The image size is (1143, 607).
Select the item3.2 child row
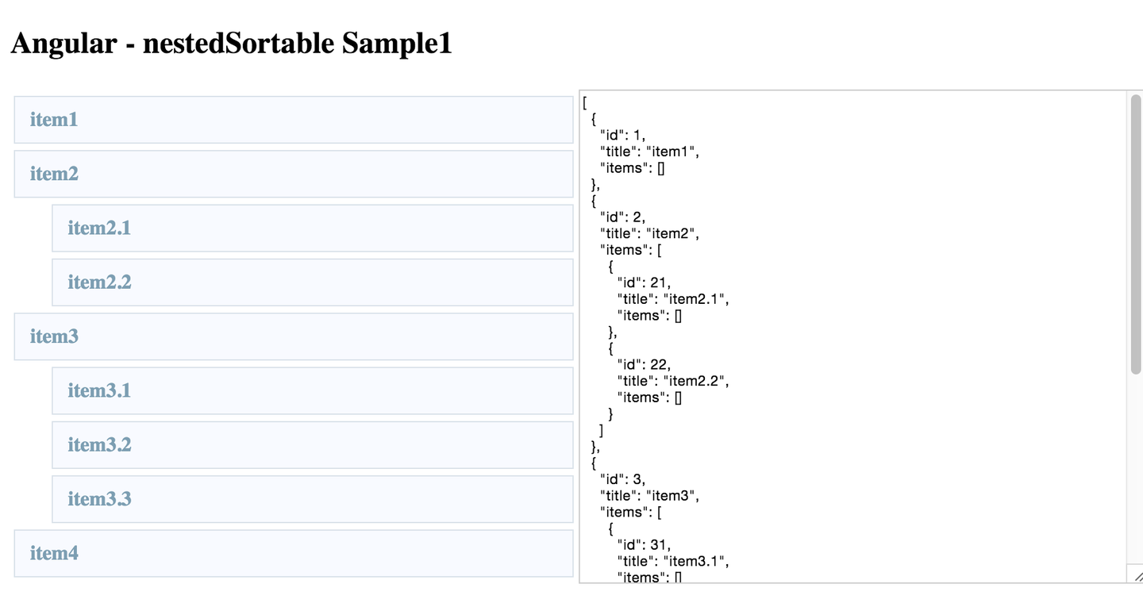point(312,445)
